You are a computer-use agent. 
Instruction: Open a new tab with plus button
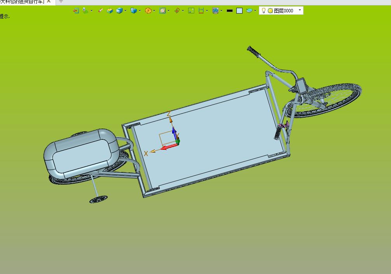pos(61,2)
